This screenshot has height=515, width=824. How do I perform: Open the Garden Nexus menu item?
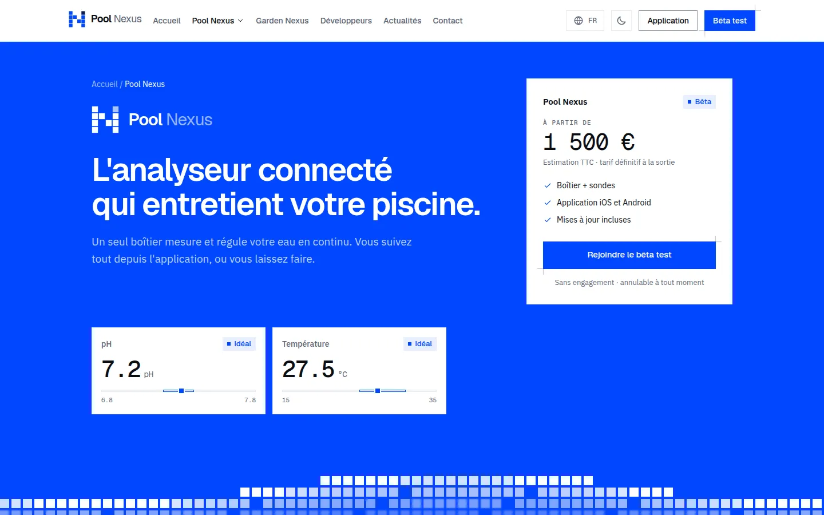point(282,21)
